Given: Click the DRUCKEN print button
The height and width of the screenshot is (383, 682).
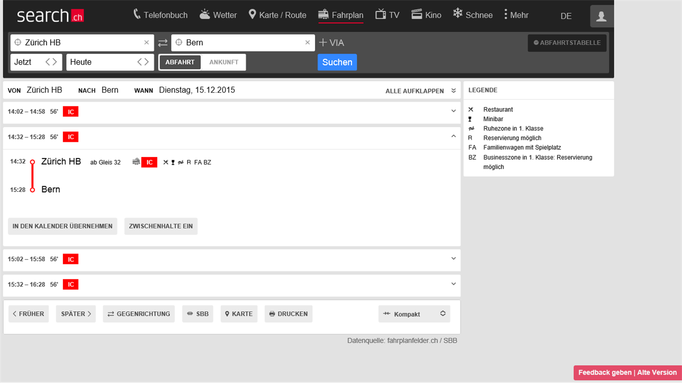Looking at the screenshot, I should click(x=288, y=314).
